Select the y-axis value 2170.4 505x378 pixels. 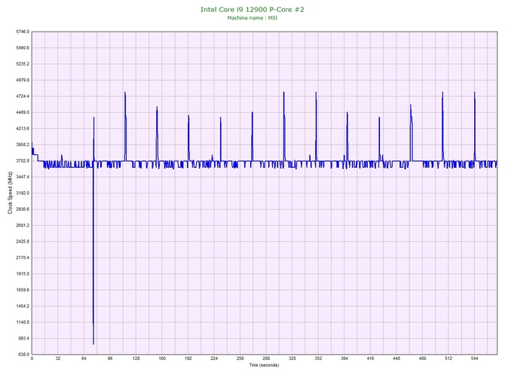(23, 258)
